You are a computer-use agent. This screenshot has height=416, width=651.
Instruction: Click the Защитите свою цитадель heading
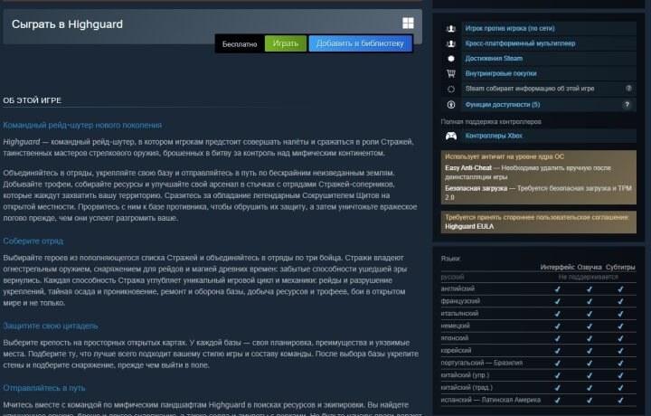51,326
